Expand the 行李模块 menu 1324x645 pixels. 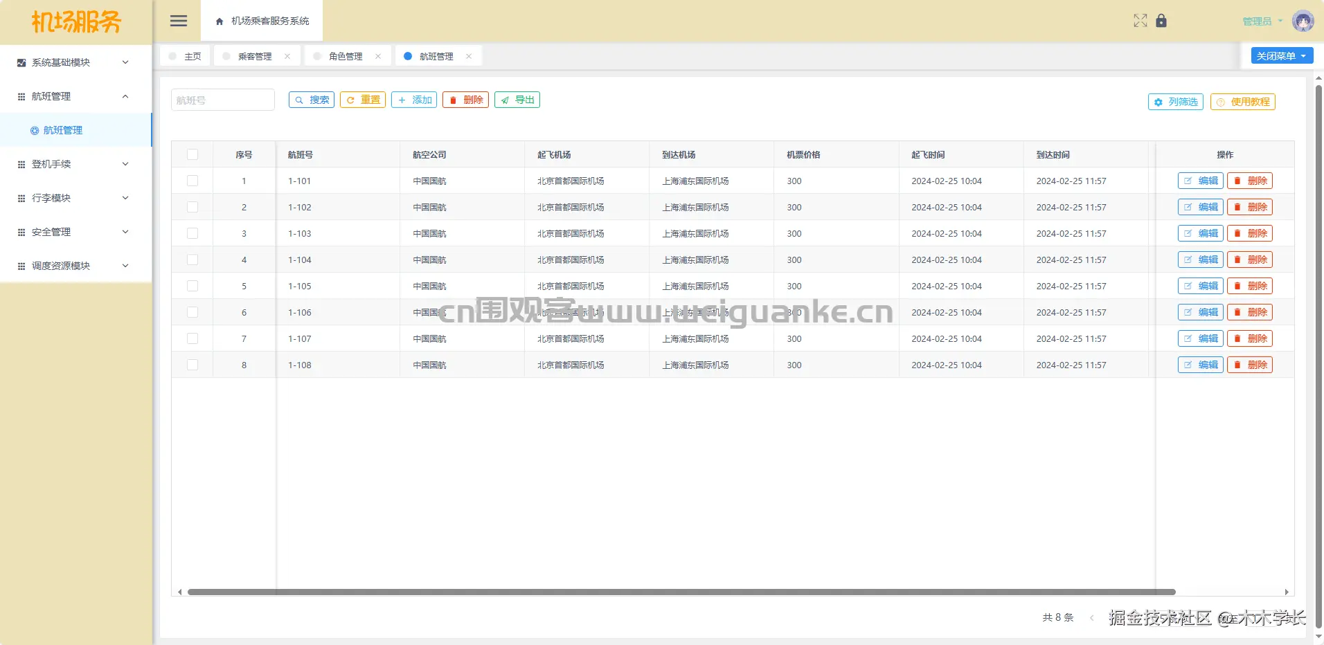(x=75, y=198)
